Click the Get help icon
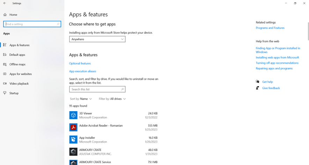 pyautogui.click(x=258, y=82)
